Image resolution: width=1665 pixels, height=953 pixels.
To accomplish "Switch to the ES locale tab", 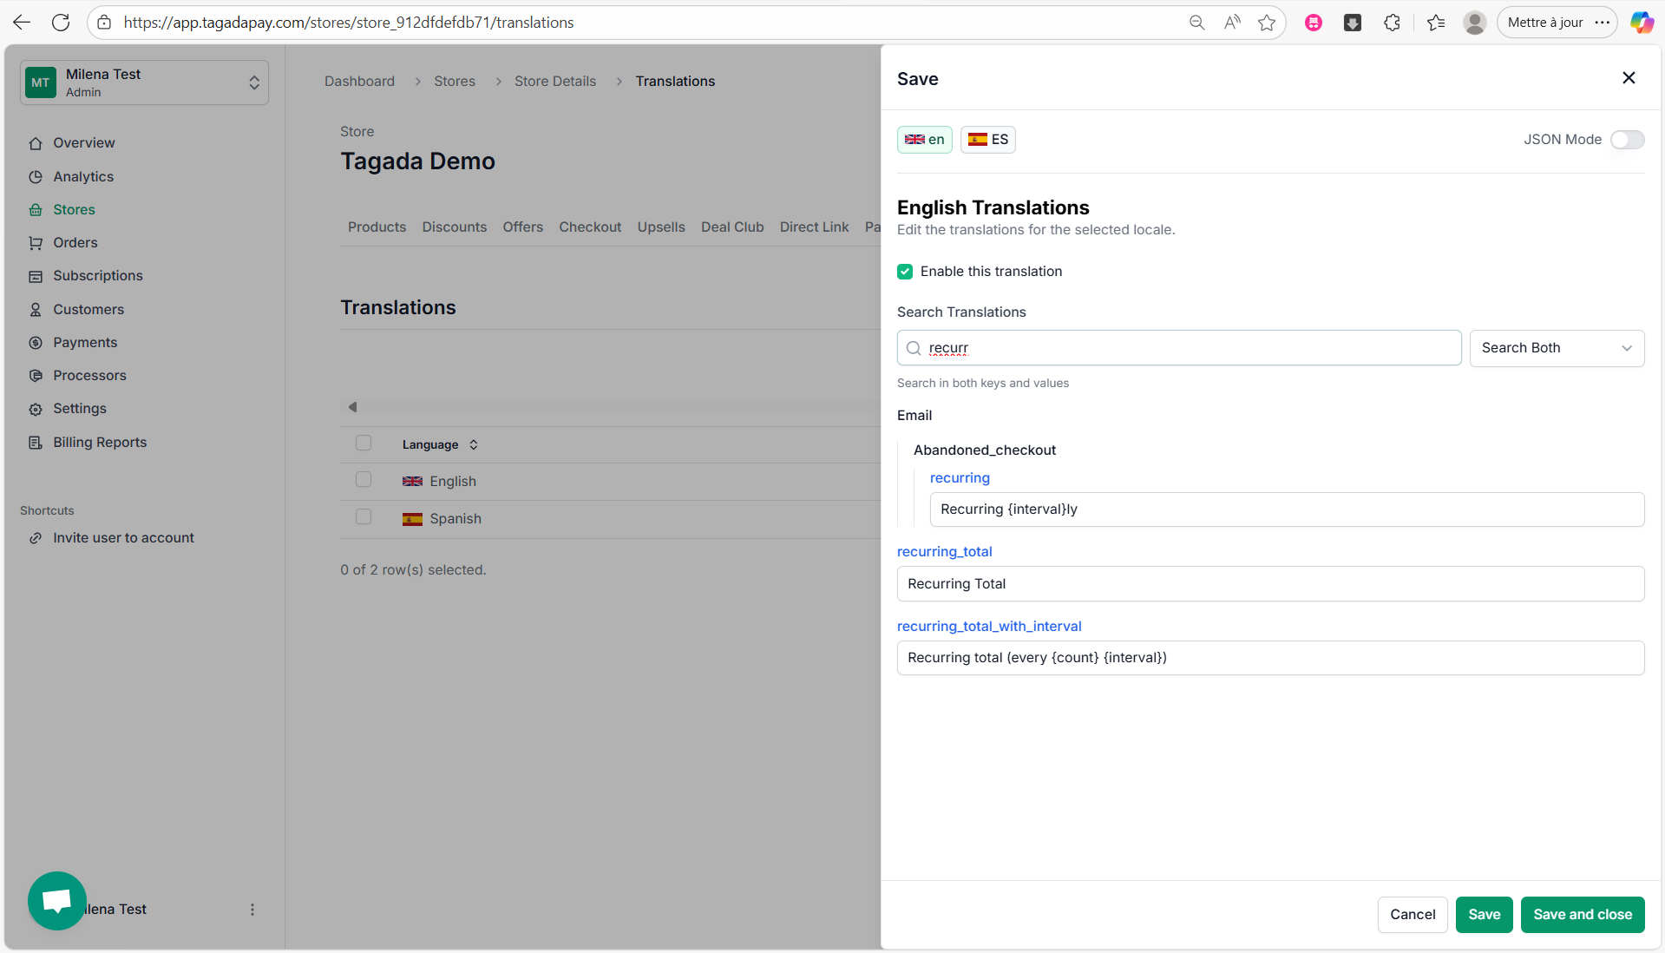I will (x=987, y=140).
